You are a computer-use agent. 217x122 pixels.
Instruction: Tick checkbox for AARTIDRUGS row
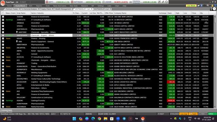point(3,29)
